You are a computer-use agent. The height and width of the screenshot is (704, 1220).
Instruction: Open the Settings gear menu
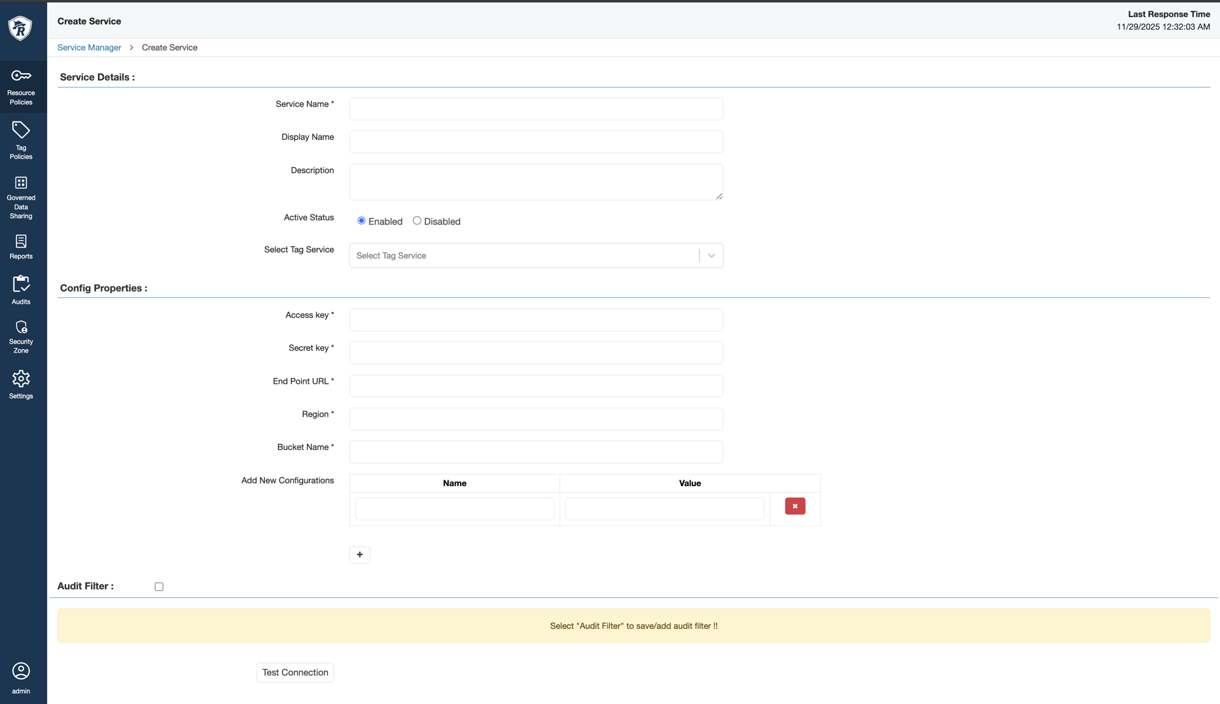[21, 384]
